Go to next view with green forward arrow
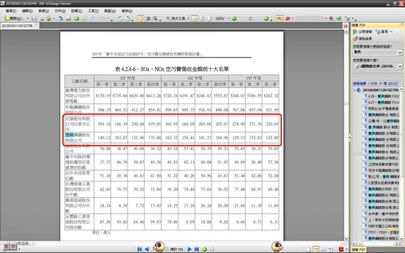 point(84,19)
